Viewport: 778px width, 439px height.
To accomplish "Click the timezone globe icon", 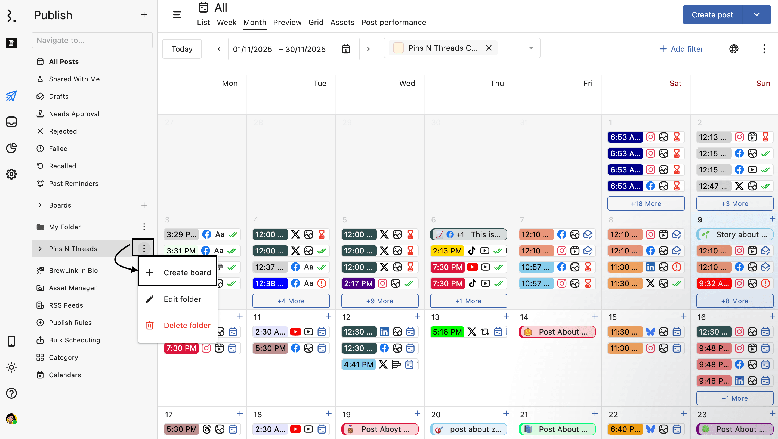I will [x=734, y=49].
